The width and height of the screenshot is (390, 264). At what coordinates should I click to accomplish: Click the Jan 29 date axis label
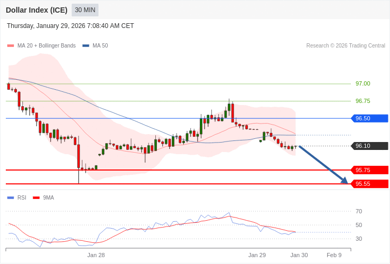pyautogui.click(x=257, y=256)
